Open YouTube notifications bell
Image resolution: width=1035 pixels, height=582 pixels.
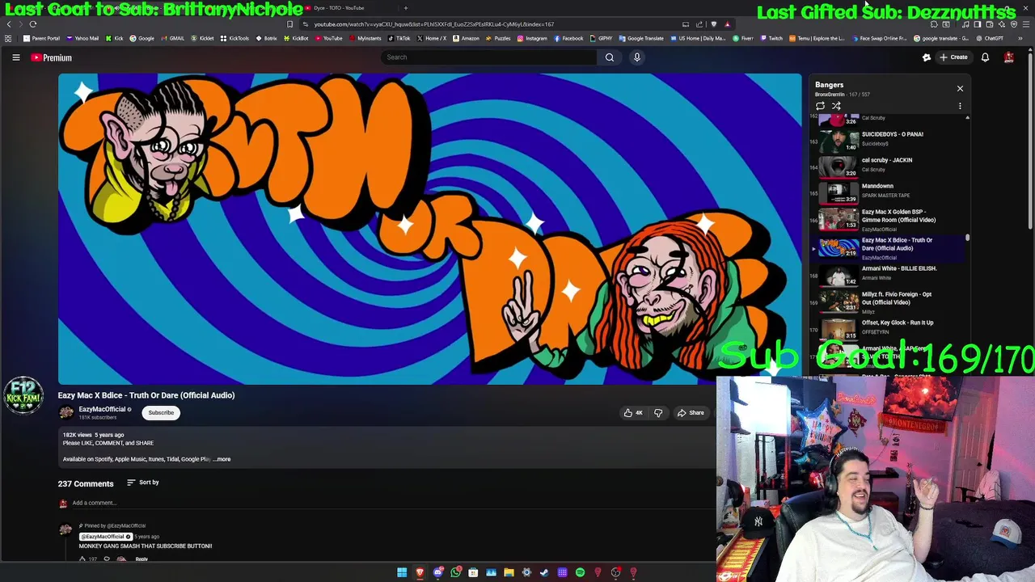tap(985, 57)
